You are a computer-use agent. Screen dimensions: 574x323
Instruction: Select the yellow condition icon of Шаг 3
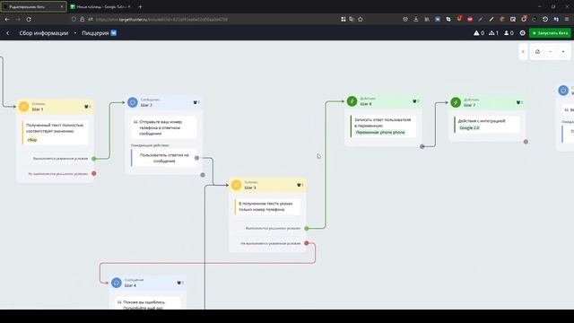tap(236, 185)
